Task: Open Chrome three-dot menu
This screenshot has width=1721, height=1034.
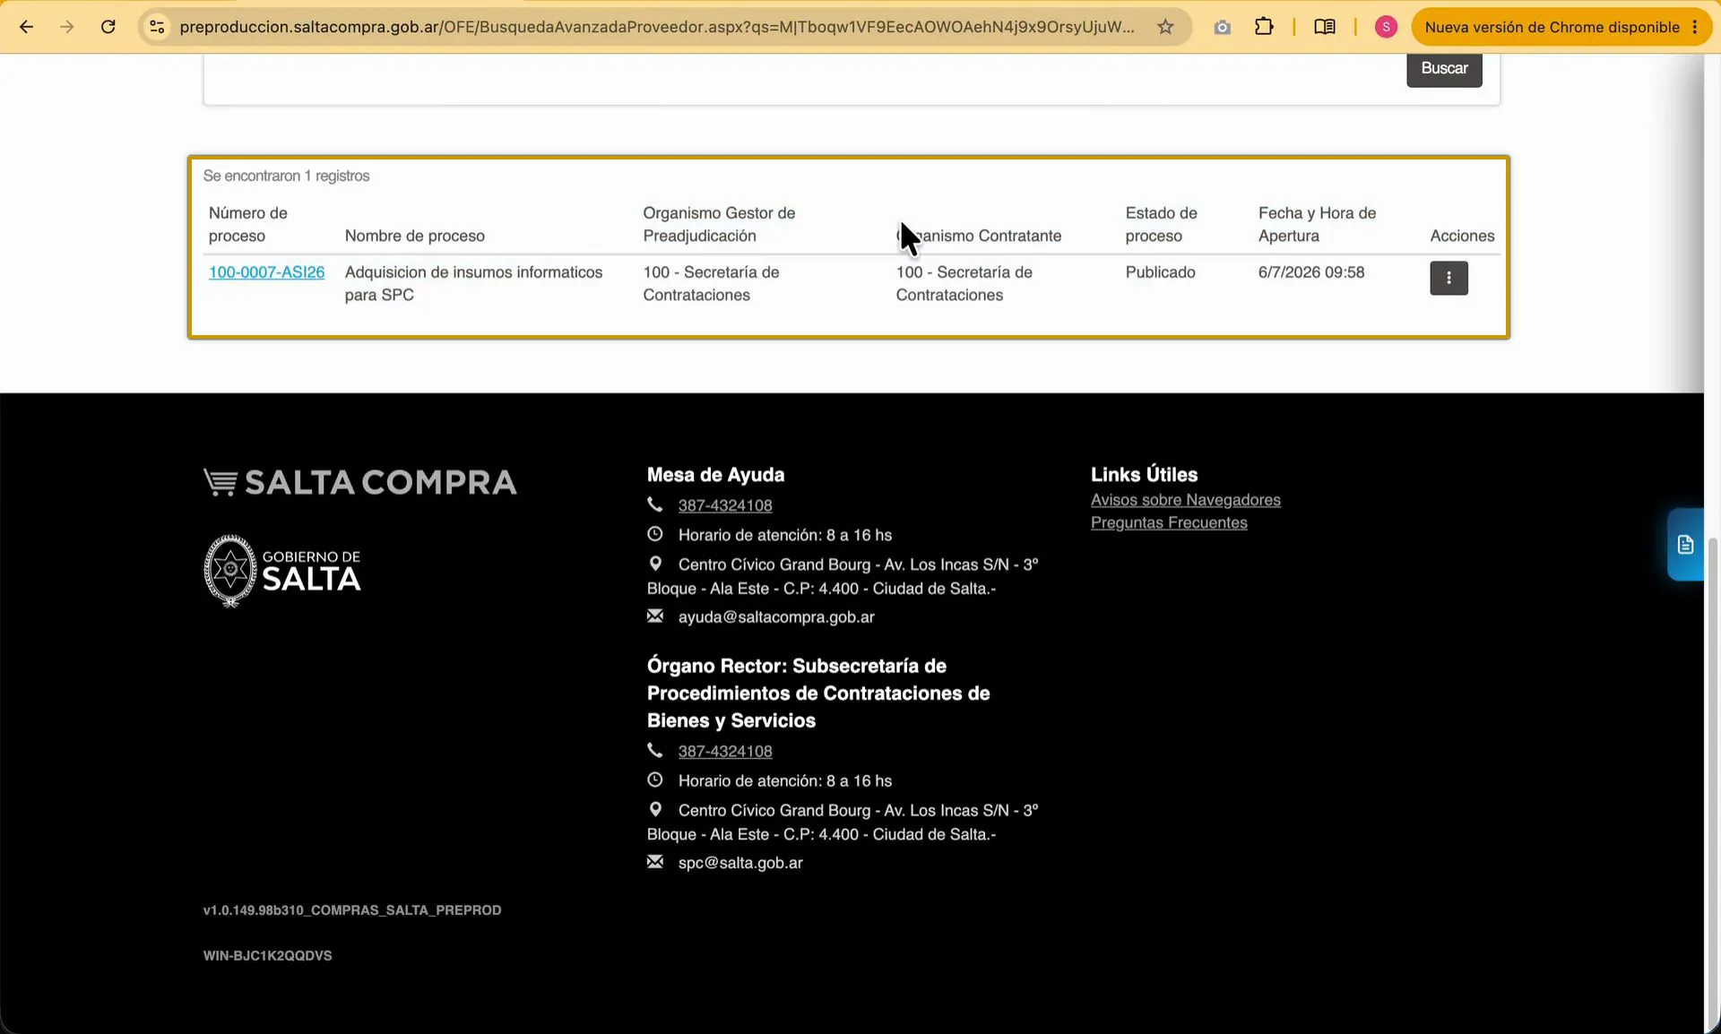Action: (1695, 27)
